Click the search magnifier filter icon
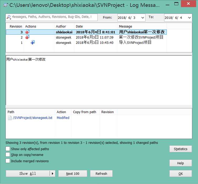The image size is (198, 184). tap(9, 17)
